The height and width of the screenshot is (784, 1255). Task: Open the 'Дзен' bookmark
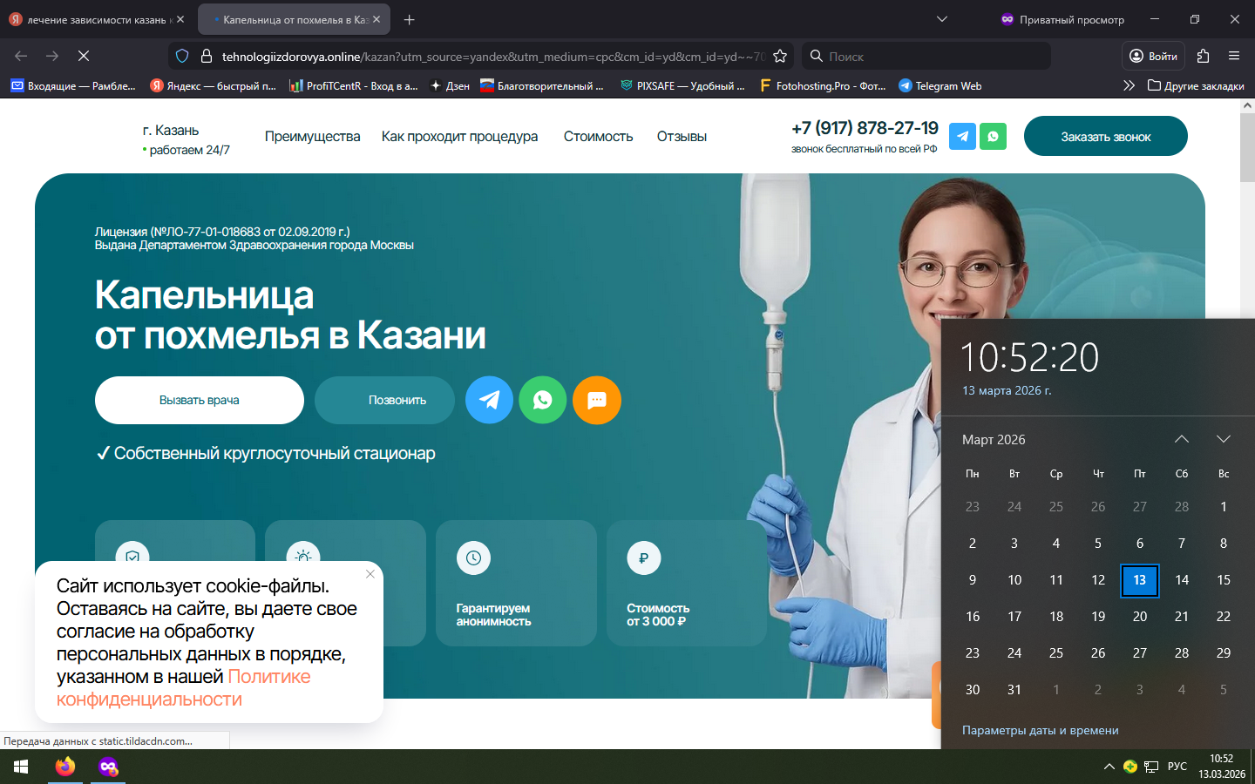tap(450, 85)
